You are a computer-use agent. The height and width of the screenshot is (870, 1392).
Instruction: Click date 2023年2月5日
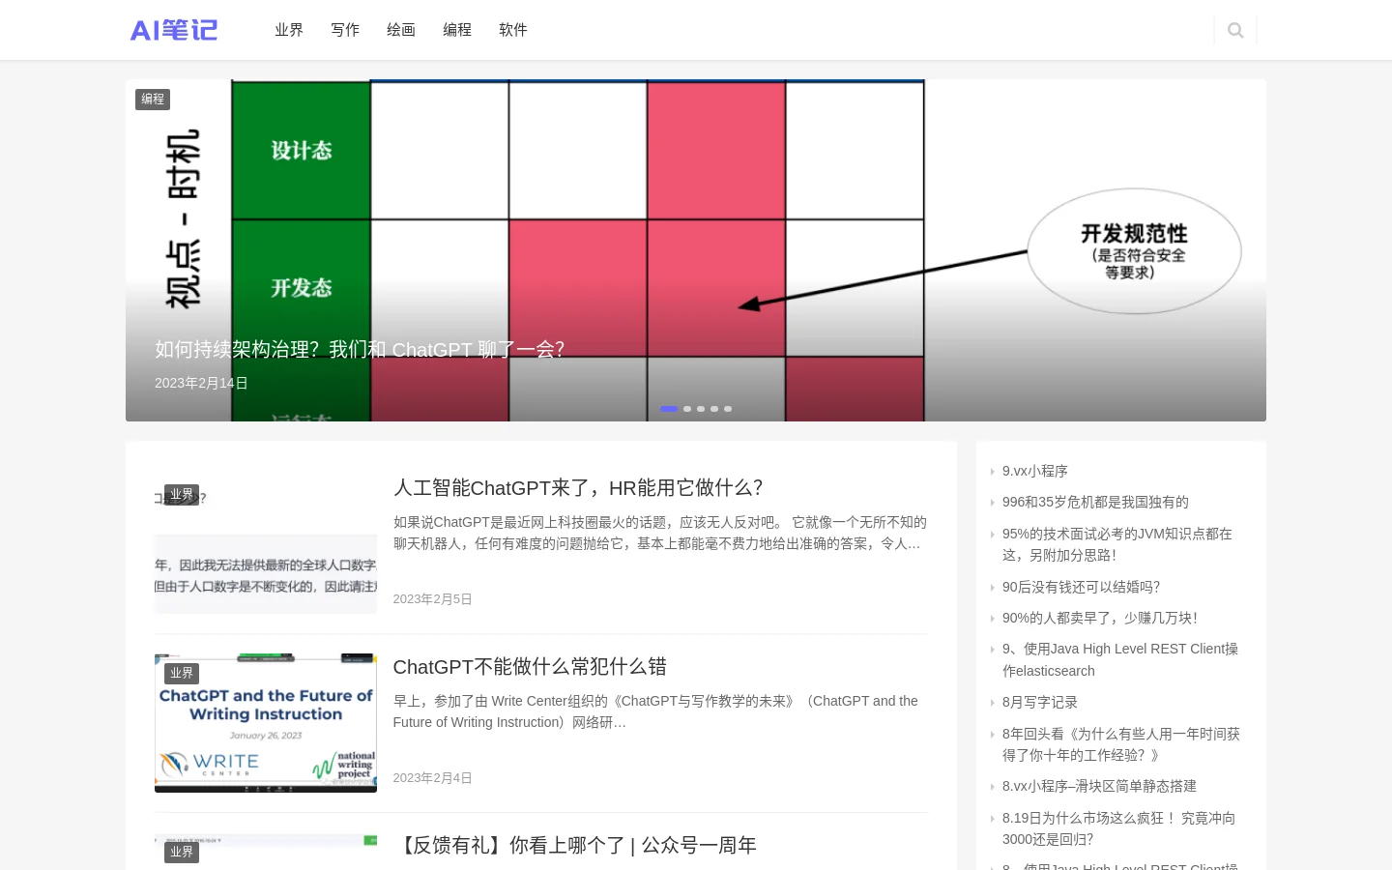coord(432,599)
